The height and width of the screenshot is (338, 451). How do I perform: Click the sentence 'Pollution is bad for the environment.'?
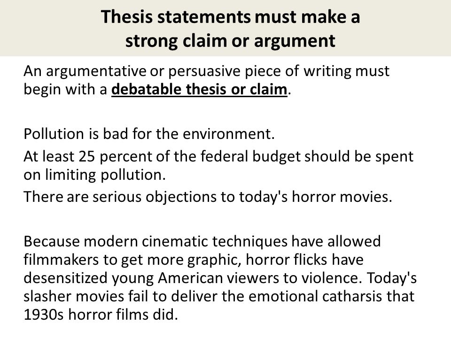click(149, 134)
